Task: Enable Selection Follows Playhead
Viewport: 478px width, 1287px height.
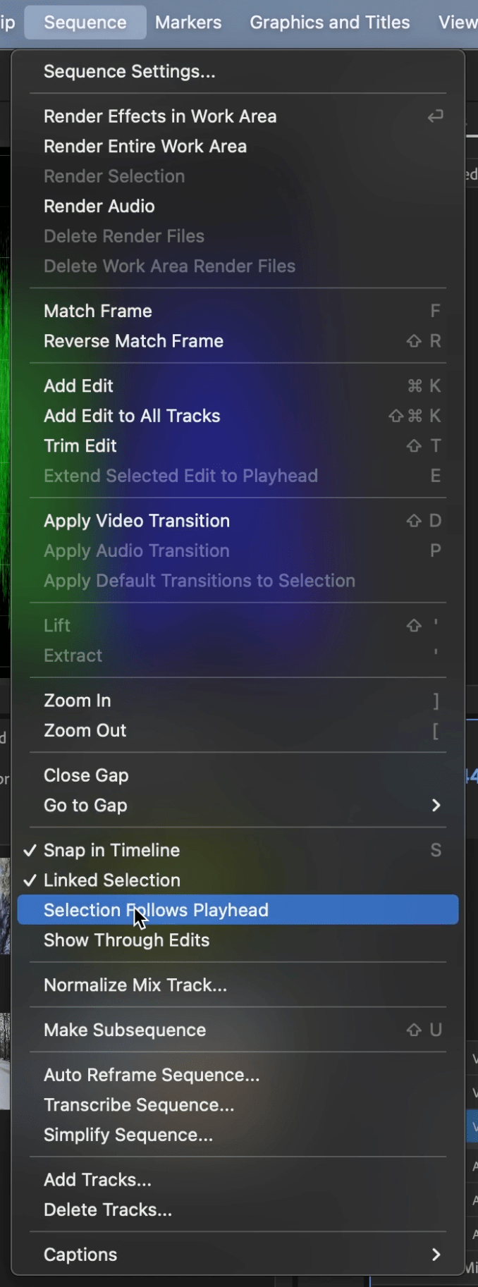Action: pos(156,910)
